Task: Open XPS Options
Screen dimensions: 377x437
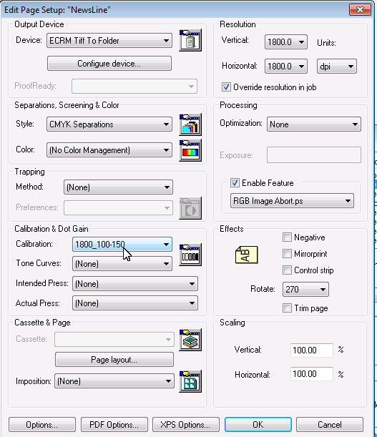Action: point(186,424)
